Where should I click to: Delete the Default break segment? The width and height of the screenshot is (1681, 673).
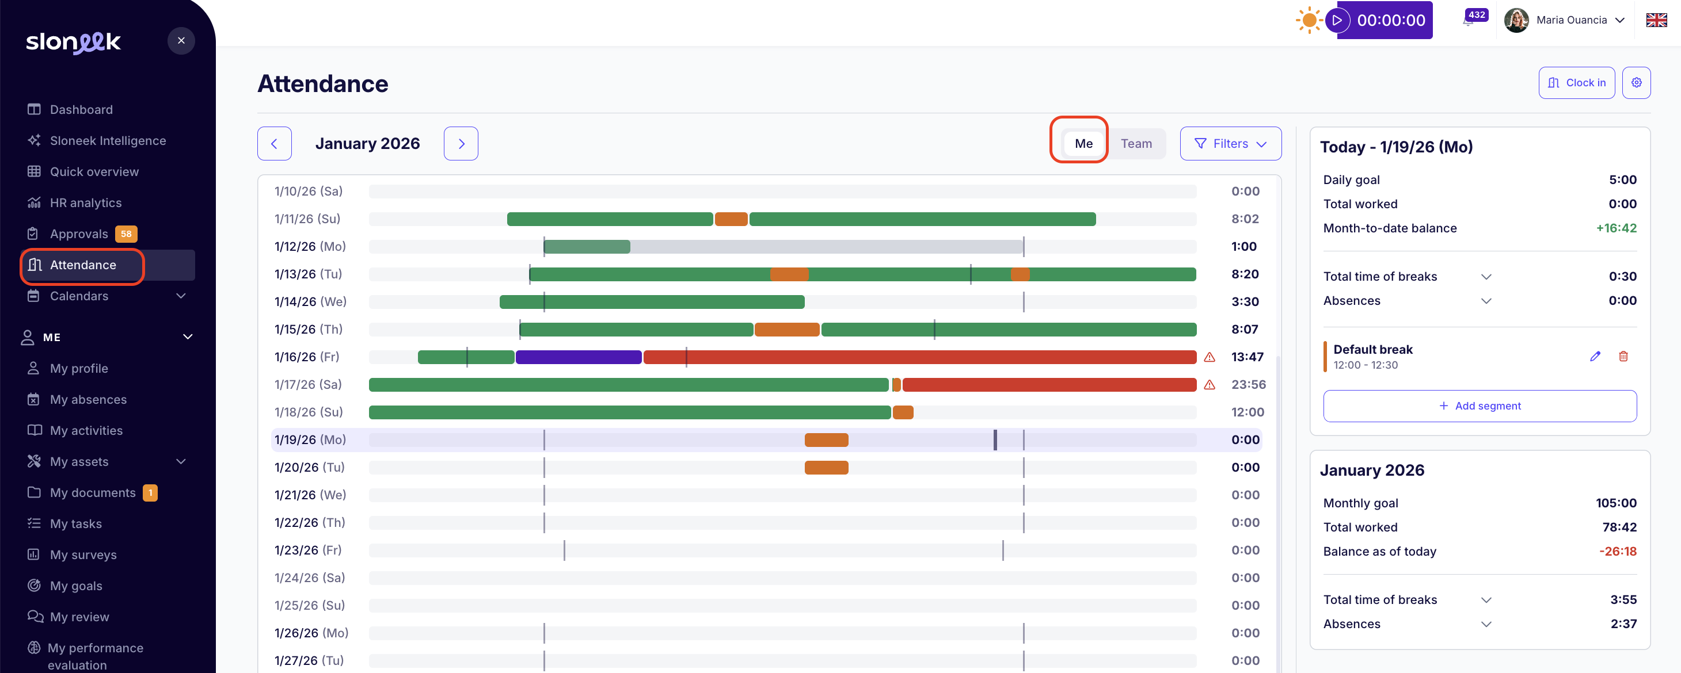coord(1623,356)
